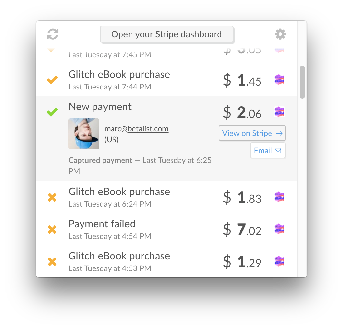Click the green checkmark on New payment
Viewport: 343px width, 329px height.
(52, 112)
